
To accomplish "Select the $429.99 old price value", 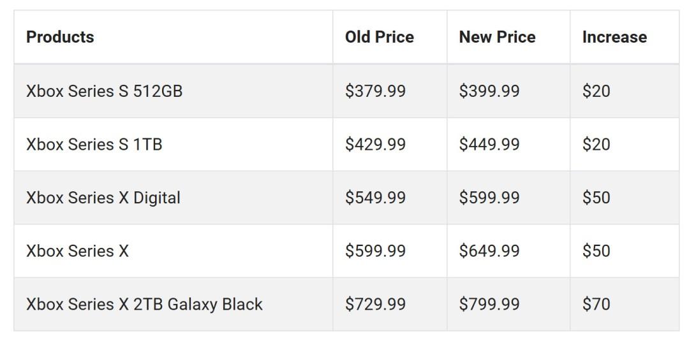I will coord(375,145).
